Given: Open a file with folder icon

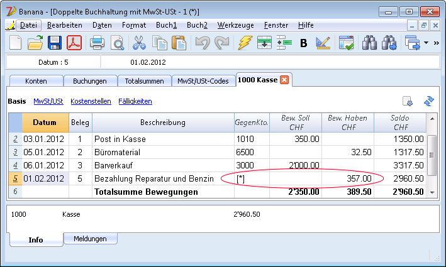Looking at the screenshot, I should pos(35,43).
